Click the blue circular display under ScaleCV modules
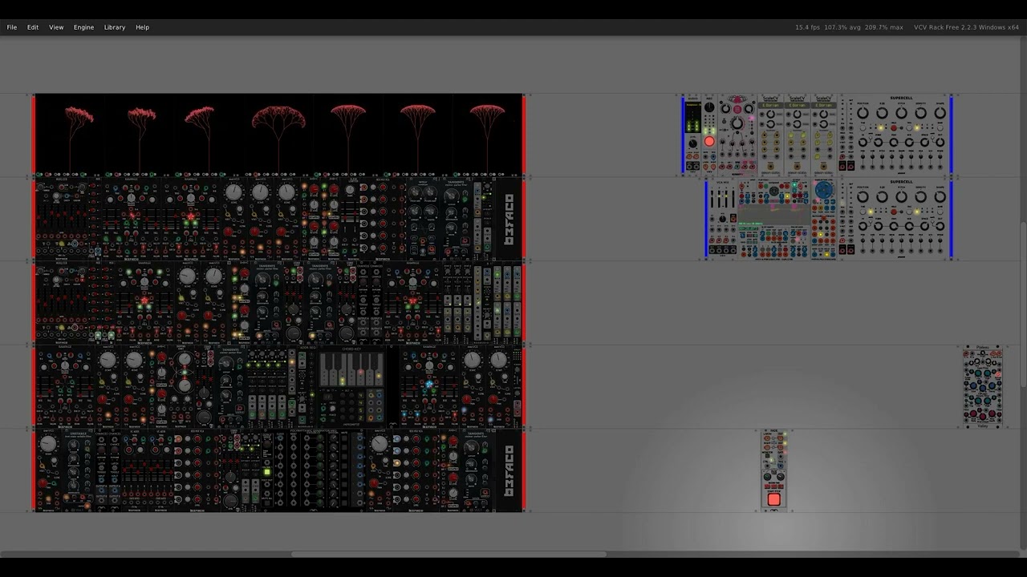This screenshot has width=1027, height=577. [x=824, y=192]
